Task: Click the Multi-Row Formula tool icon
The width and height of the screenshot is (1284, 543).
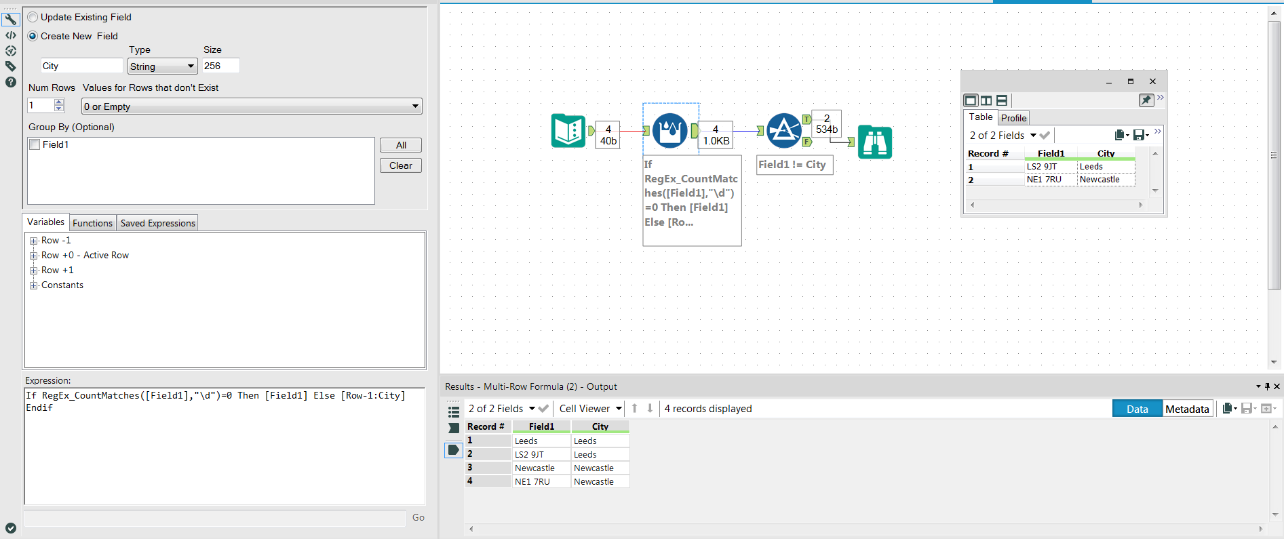Action: coord(669,130)
